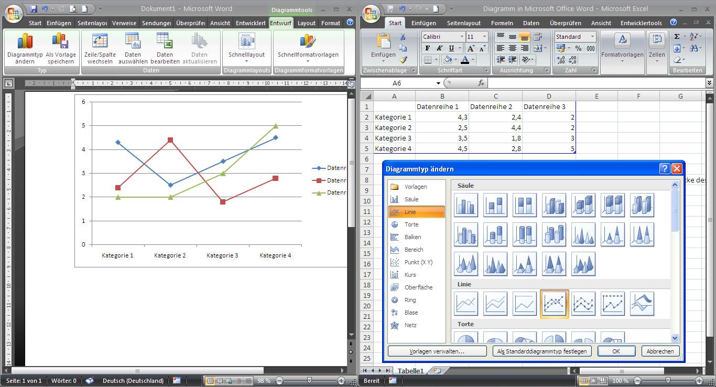Switch to the Tabelle1 sheet tab
This screenshot has width=716, height=387.
[x=410, y=371]
